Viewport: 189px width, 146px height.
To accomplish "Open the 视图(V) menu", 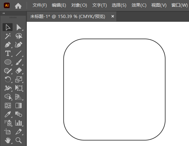I will (159, 5).
